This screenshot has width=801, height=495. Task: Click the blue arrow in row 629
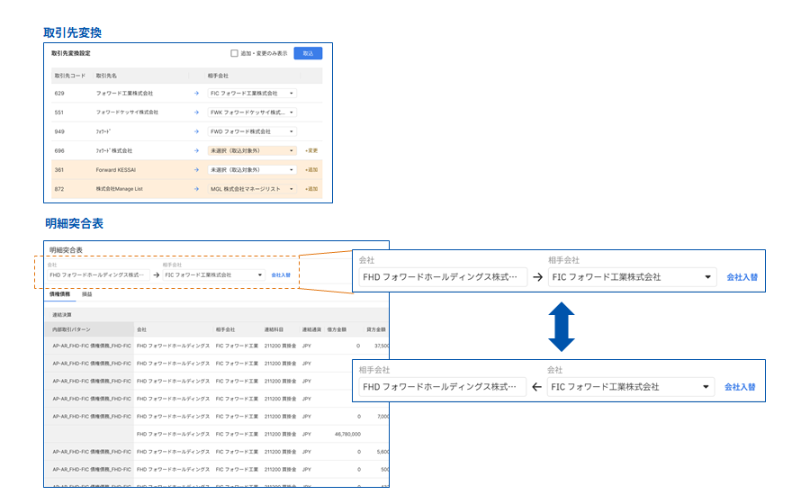[x=196, y=93]
